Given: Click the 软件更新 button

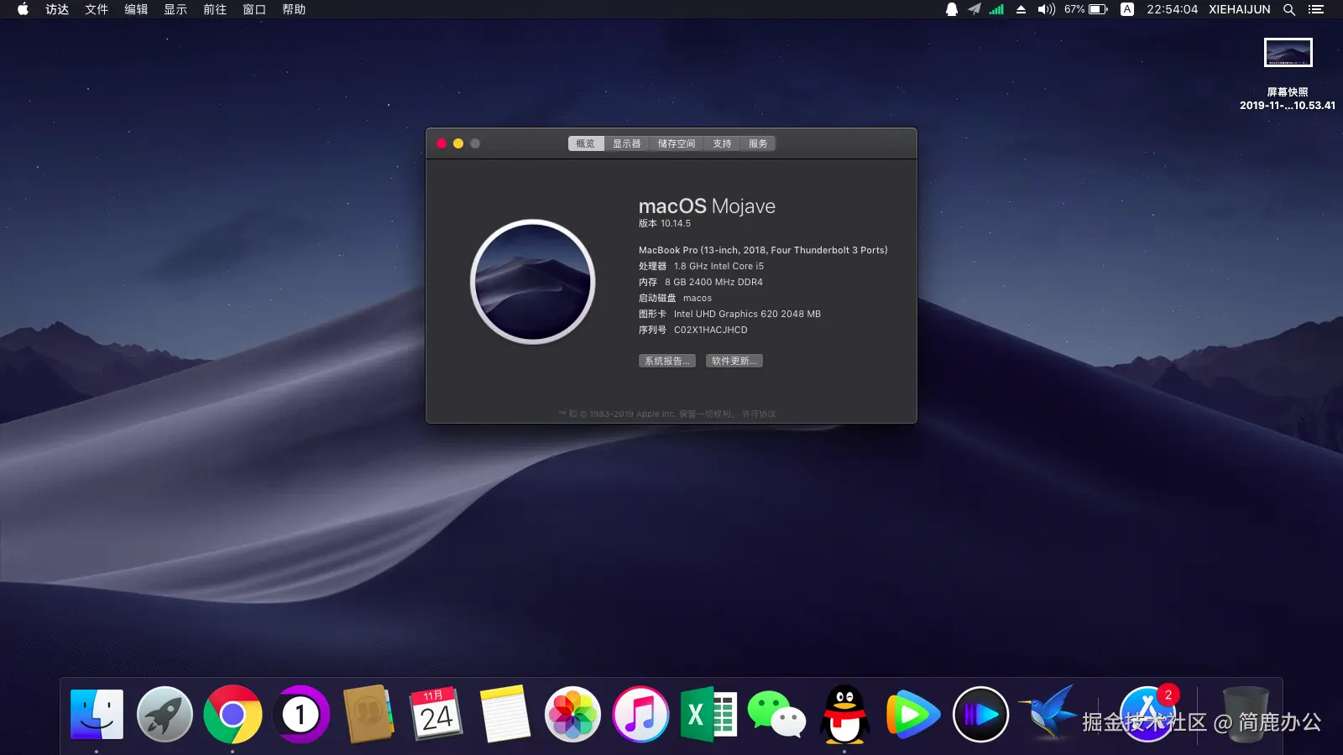Looking at the screenshot, I should 734,360.
